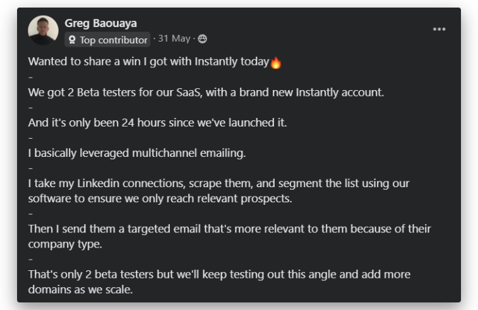Open the Greg Baouaya name link

[100, 23]
